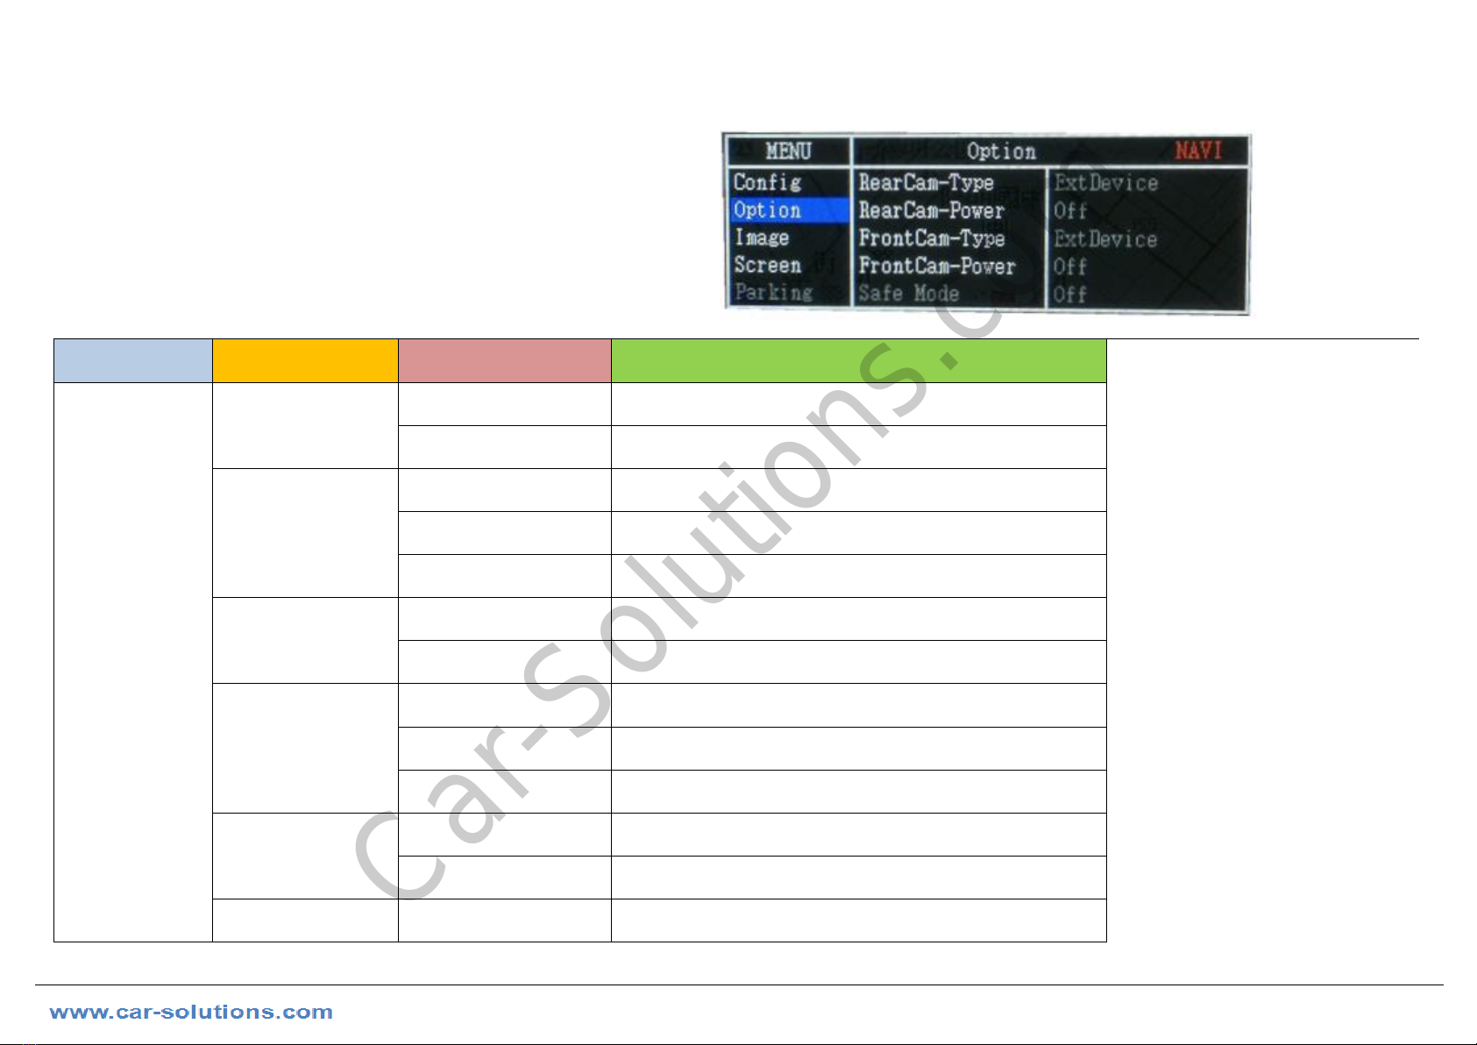Open the Image menu entry
Screen dimensions: 1477x1045
click(762, 238)
